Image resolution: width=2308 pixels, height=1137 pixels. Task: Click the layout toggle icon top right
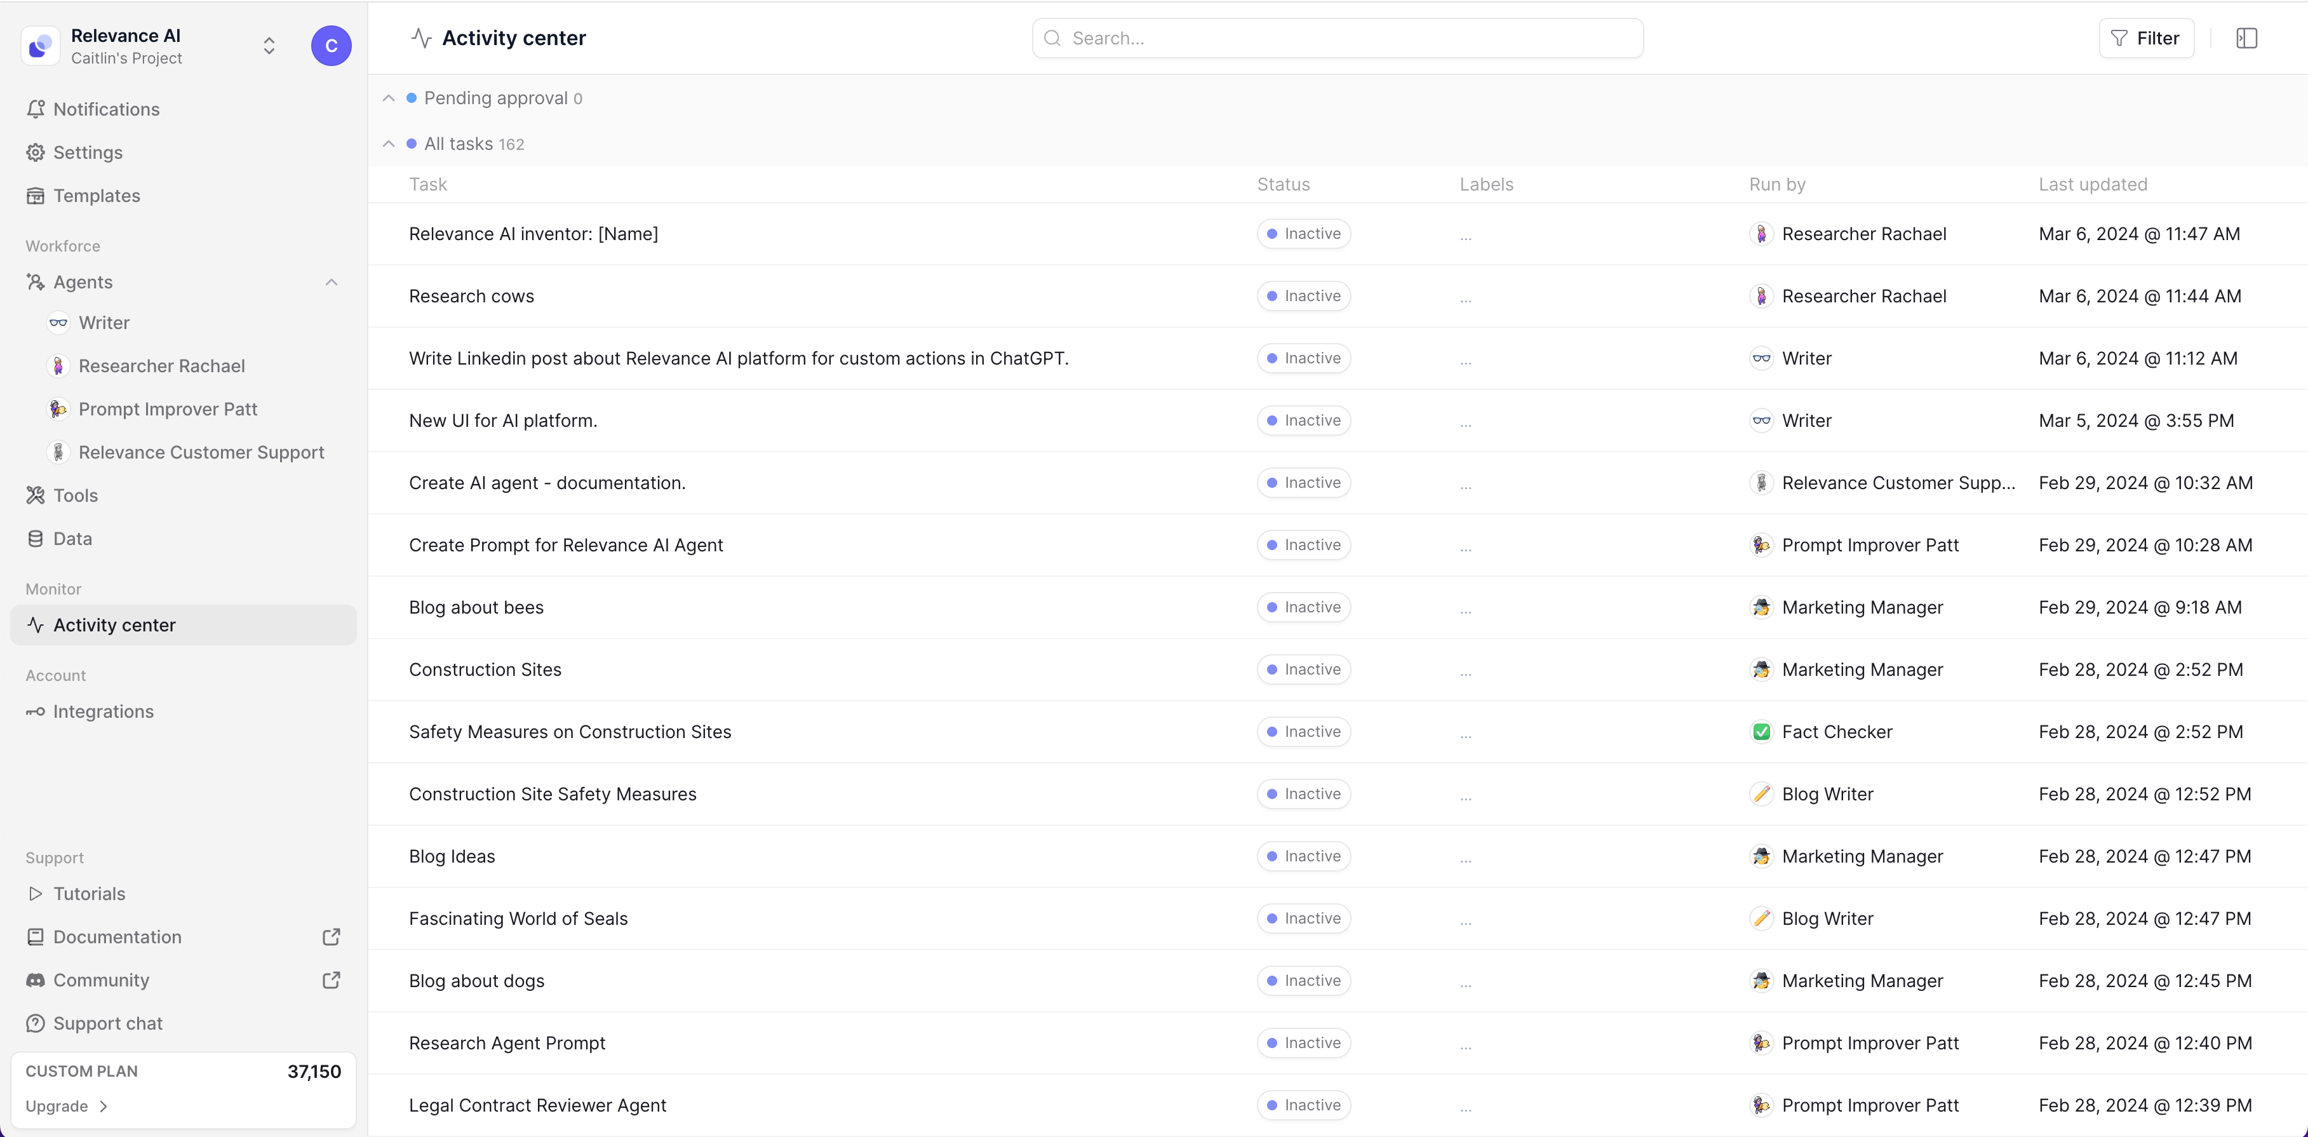2248,38
